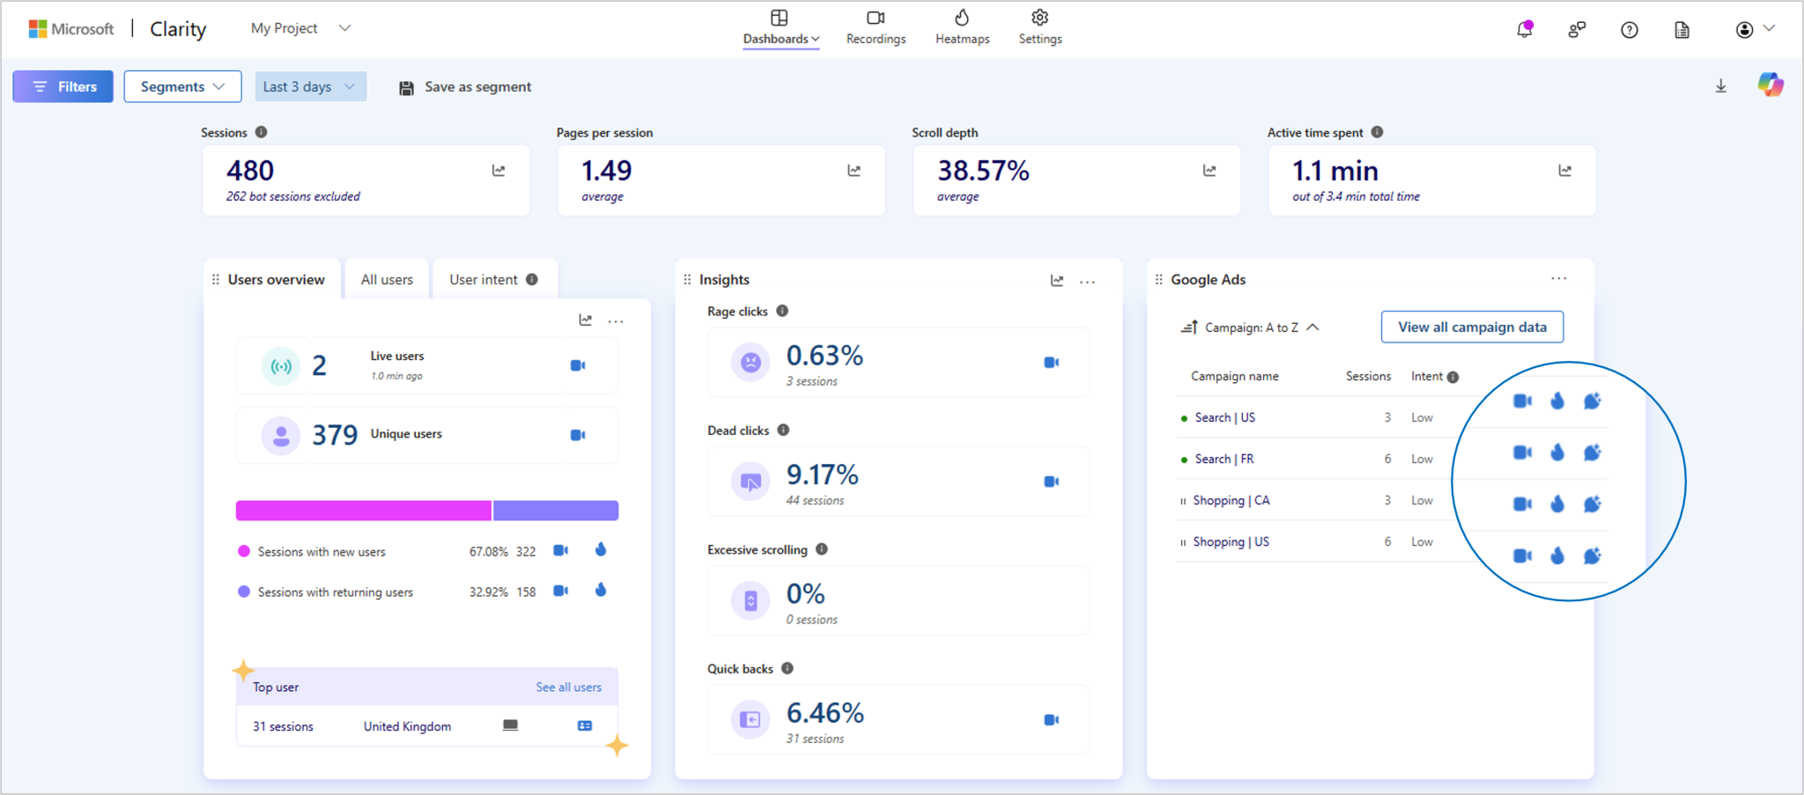Screen dimensions: 1804x795
Task: Click the purple returning users bar segment
Action: pyautogui.click(x=556, y=511)
